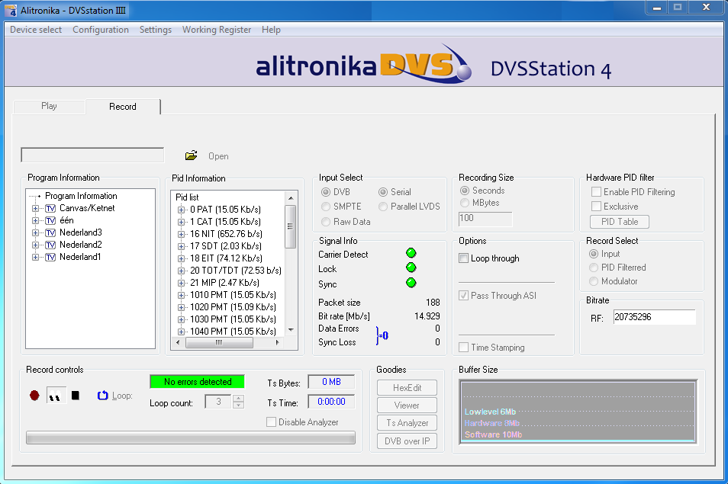Enable the Loop through checkbox
Screen dimensions: 728x484
[x=463, y=258]
